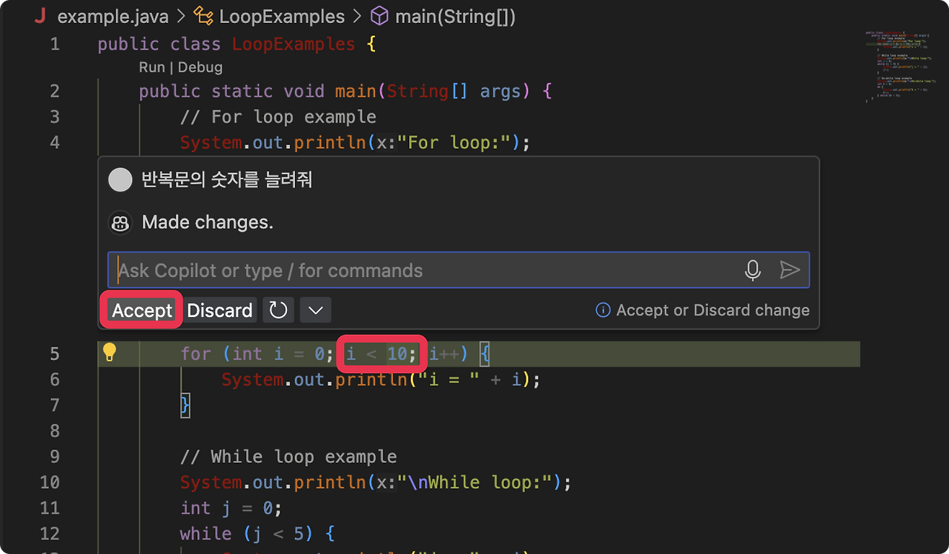Viewport: 949px width, 554px height.
Task: Click the send prompt arrow icon in Copilot chat
Action: tap(790, 270)
